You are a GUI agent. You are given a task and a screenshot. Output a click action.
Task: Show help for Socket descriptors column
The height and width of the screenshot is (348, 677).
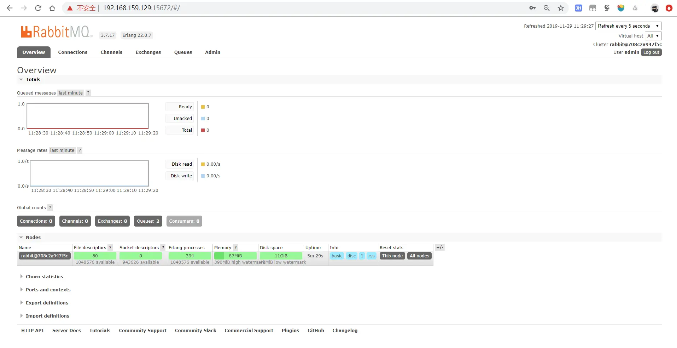163,248
